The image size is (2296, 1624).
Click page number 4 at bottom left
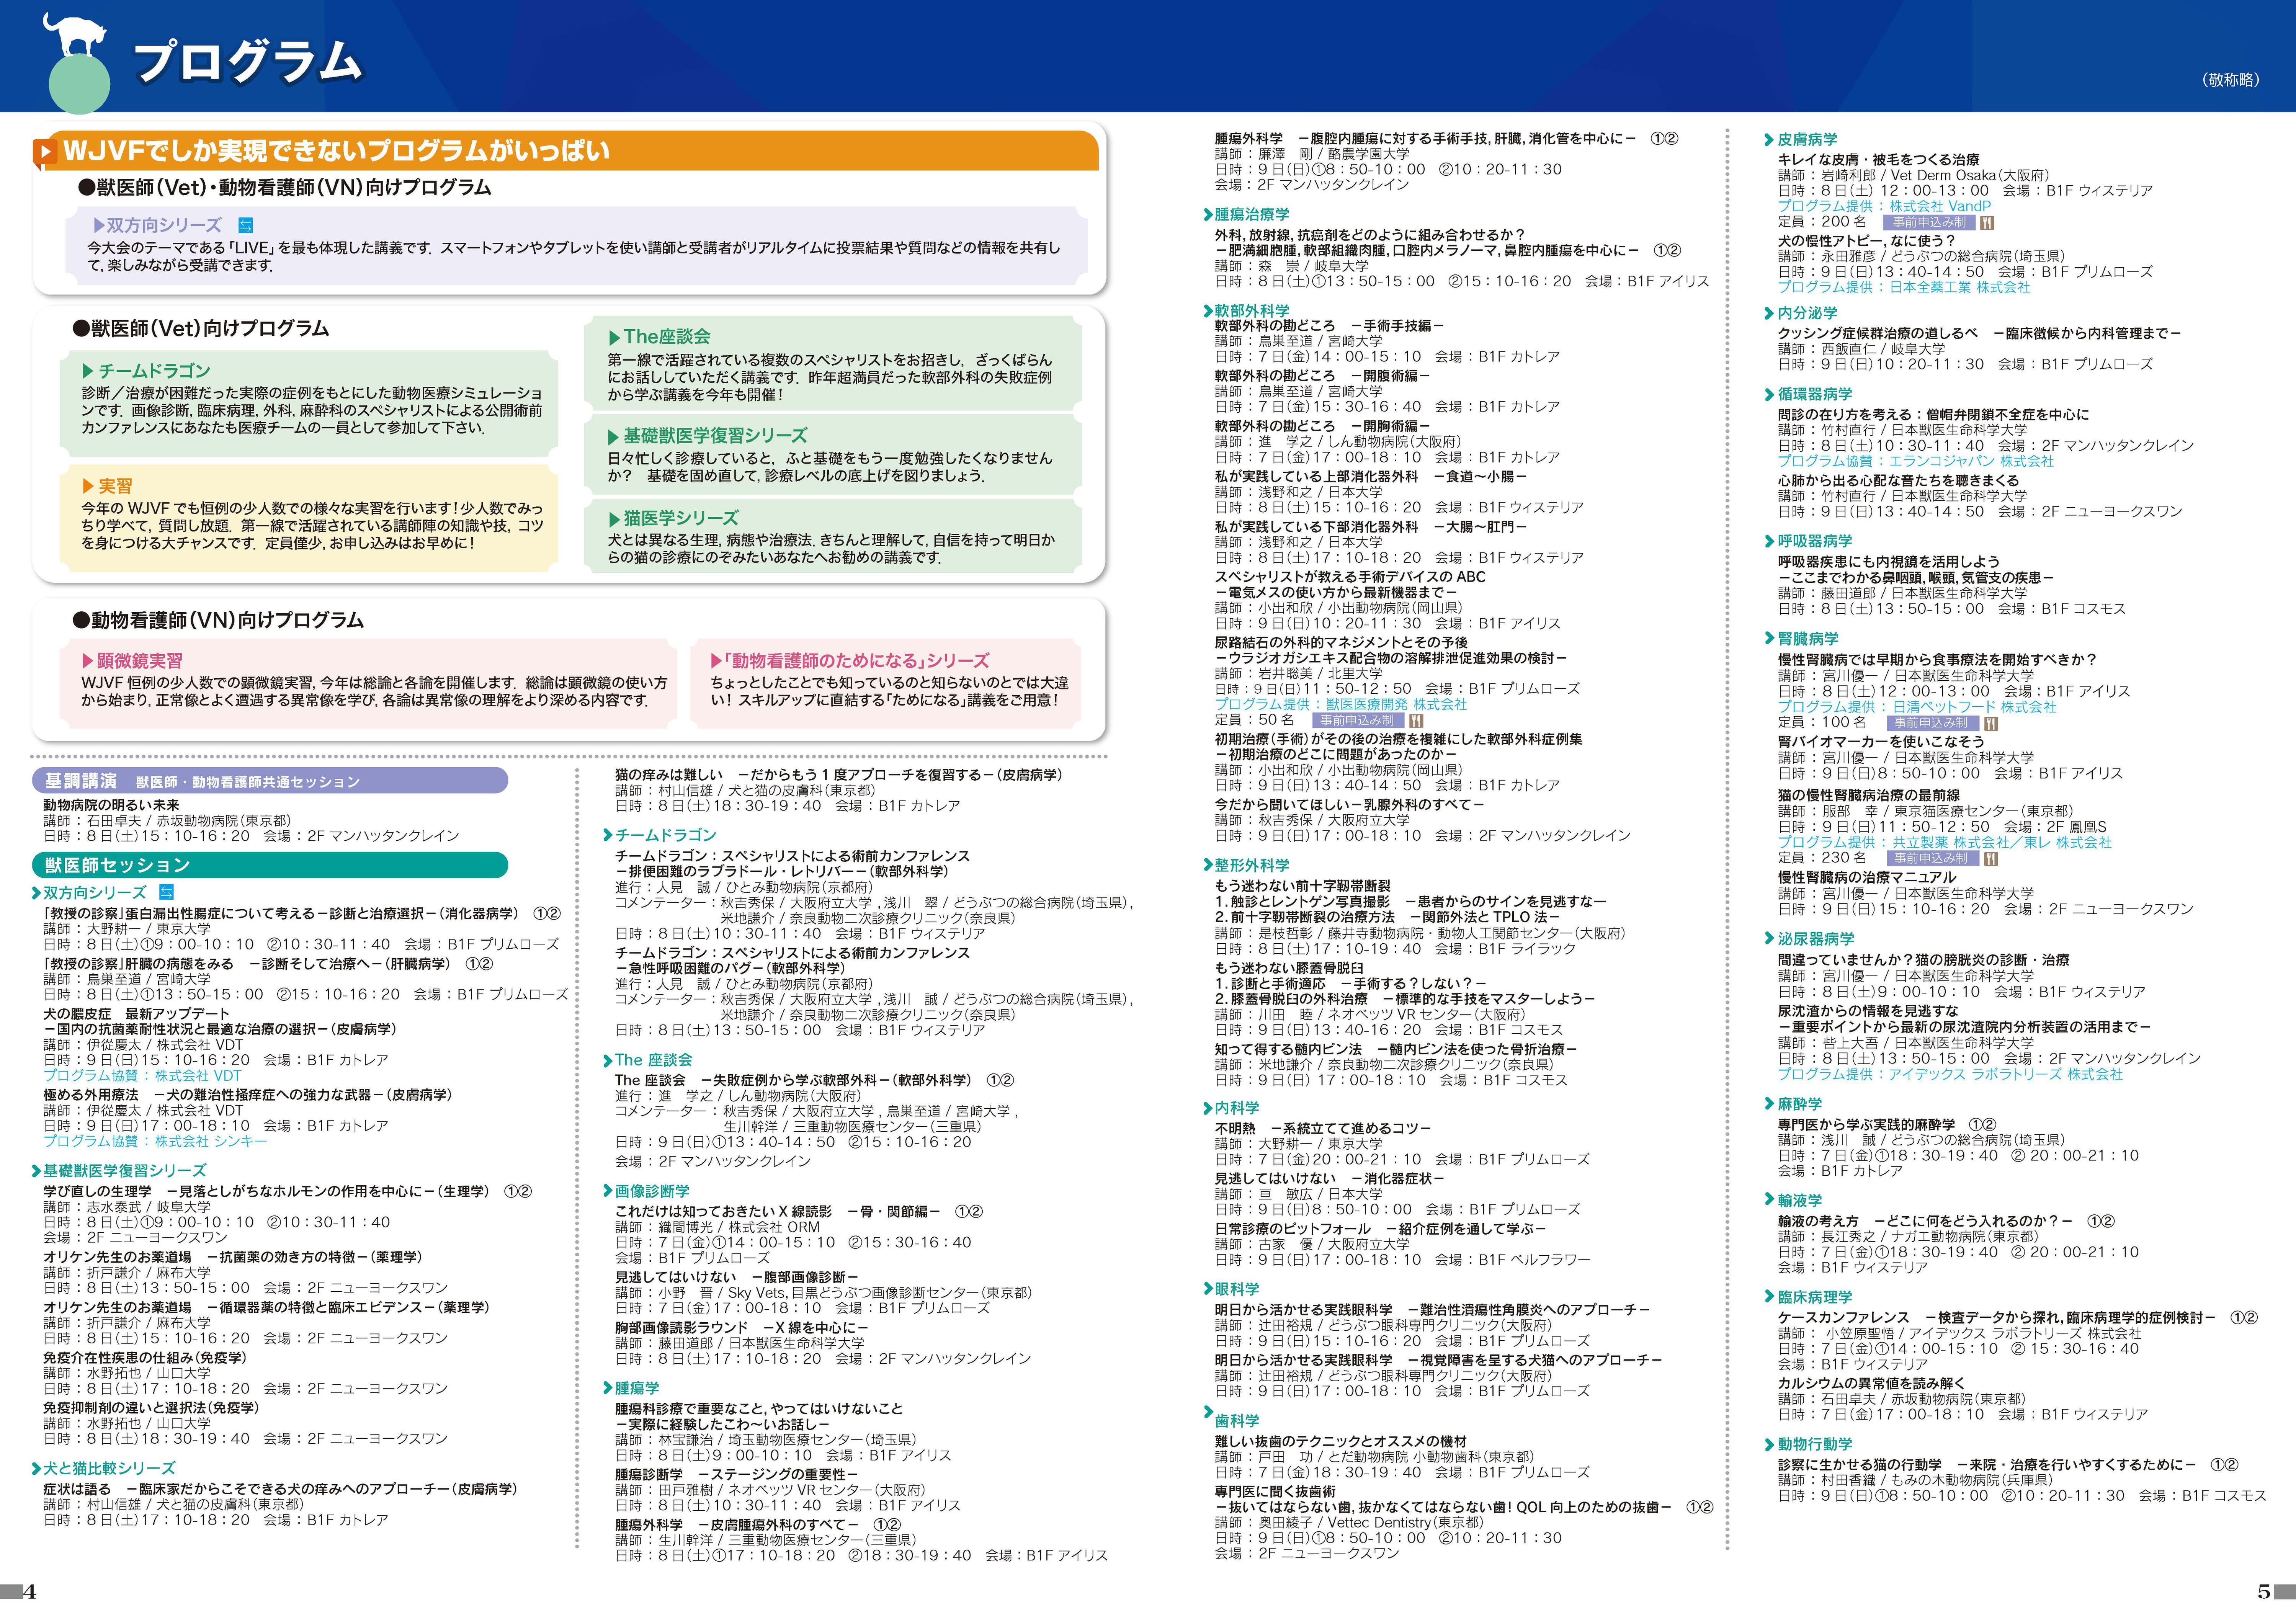[x=29, y=1592]
